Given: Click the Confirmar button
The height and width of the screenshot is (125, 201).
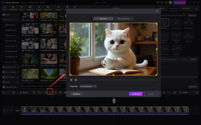Looking at the screenshot, I should point(136,94).
